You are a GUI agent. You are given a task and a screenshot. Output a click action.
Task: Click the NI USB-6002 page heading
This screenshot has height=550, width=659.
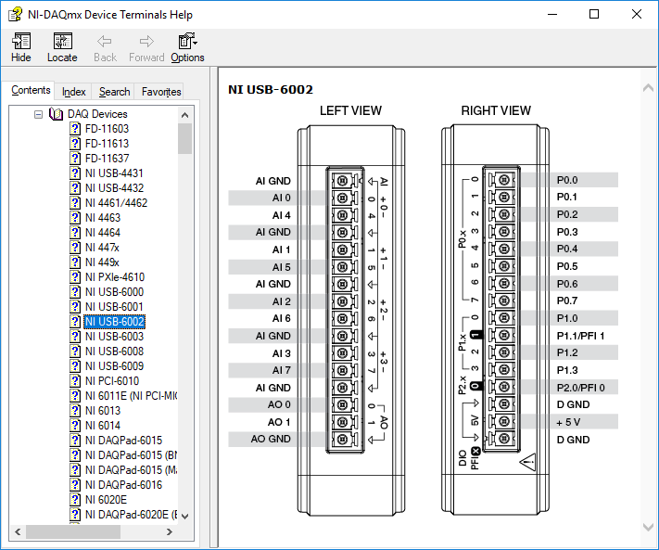(271, 90)
